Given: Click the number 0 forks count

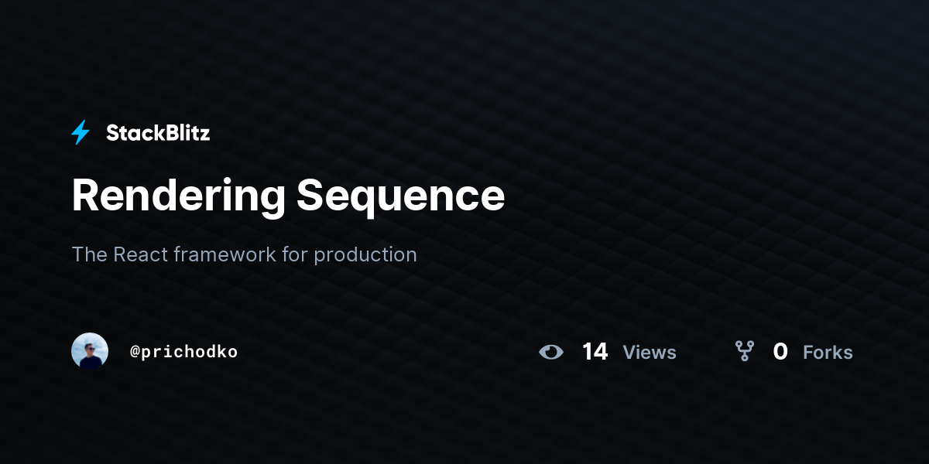Looking at the screenshot, I should pos(780,352).
